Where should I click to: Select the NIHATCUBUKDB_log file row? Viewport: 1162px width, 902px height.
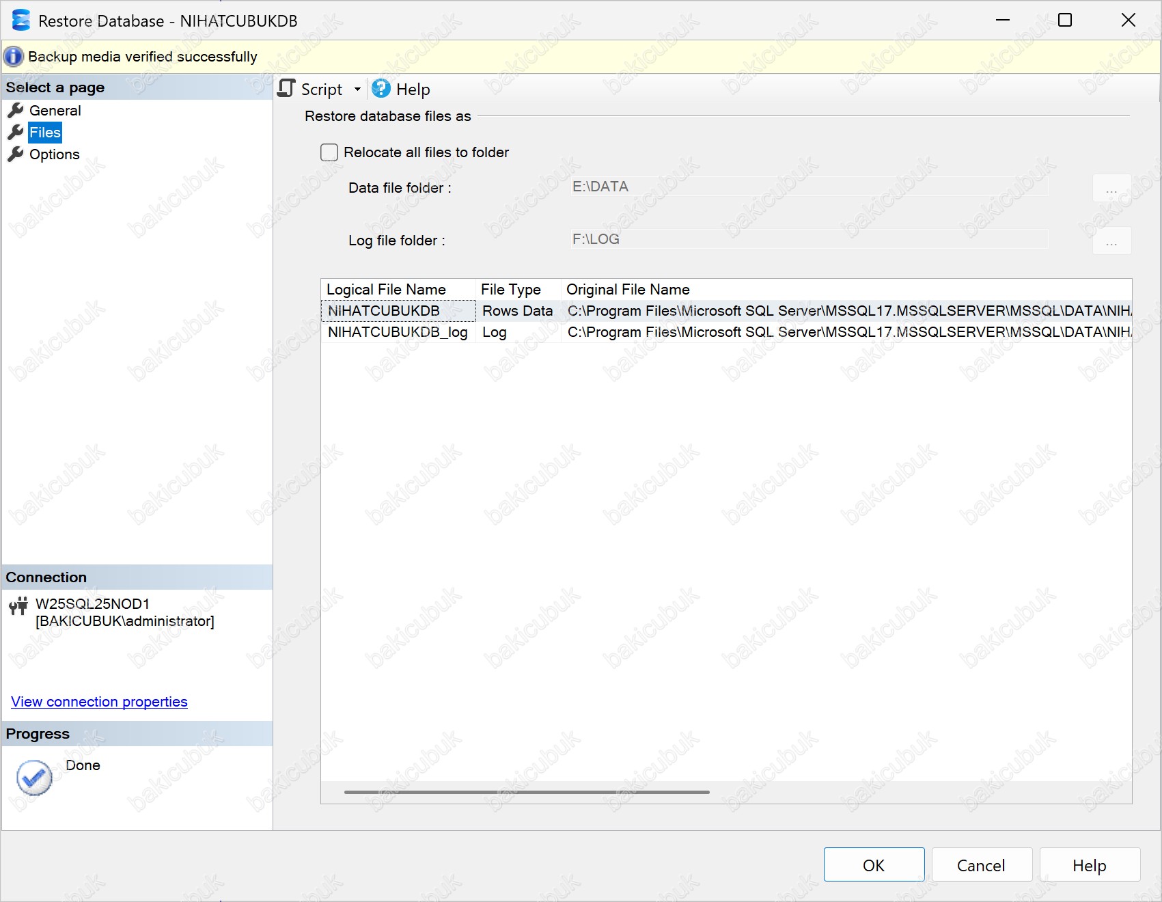pyautogui.click(x=398, y=332)
